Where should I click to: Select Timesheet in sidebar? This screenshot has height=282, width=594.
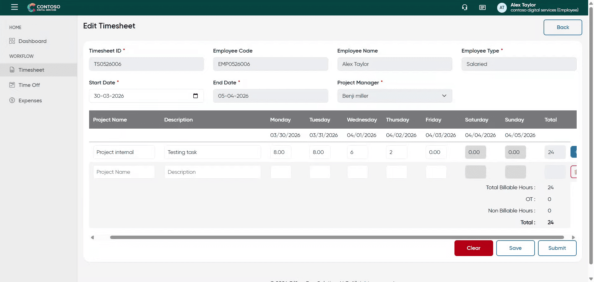[31, 70]
